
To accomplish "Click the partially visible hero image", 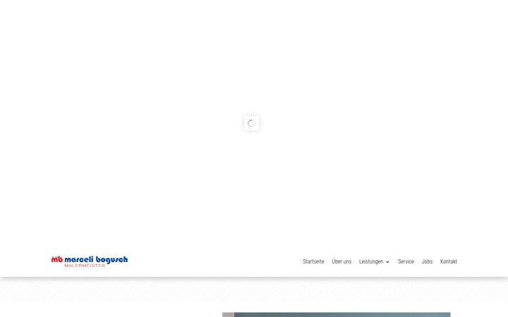I will [x=337, y=314].
